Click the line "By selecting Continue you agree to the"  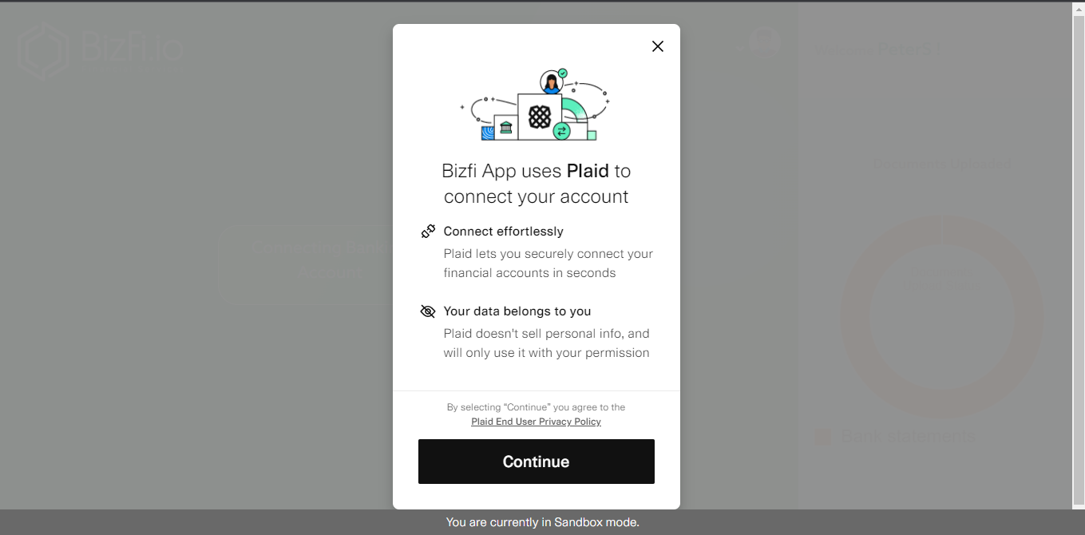tap(537, 407)
